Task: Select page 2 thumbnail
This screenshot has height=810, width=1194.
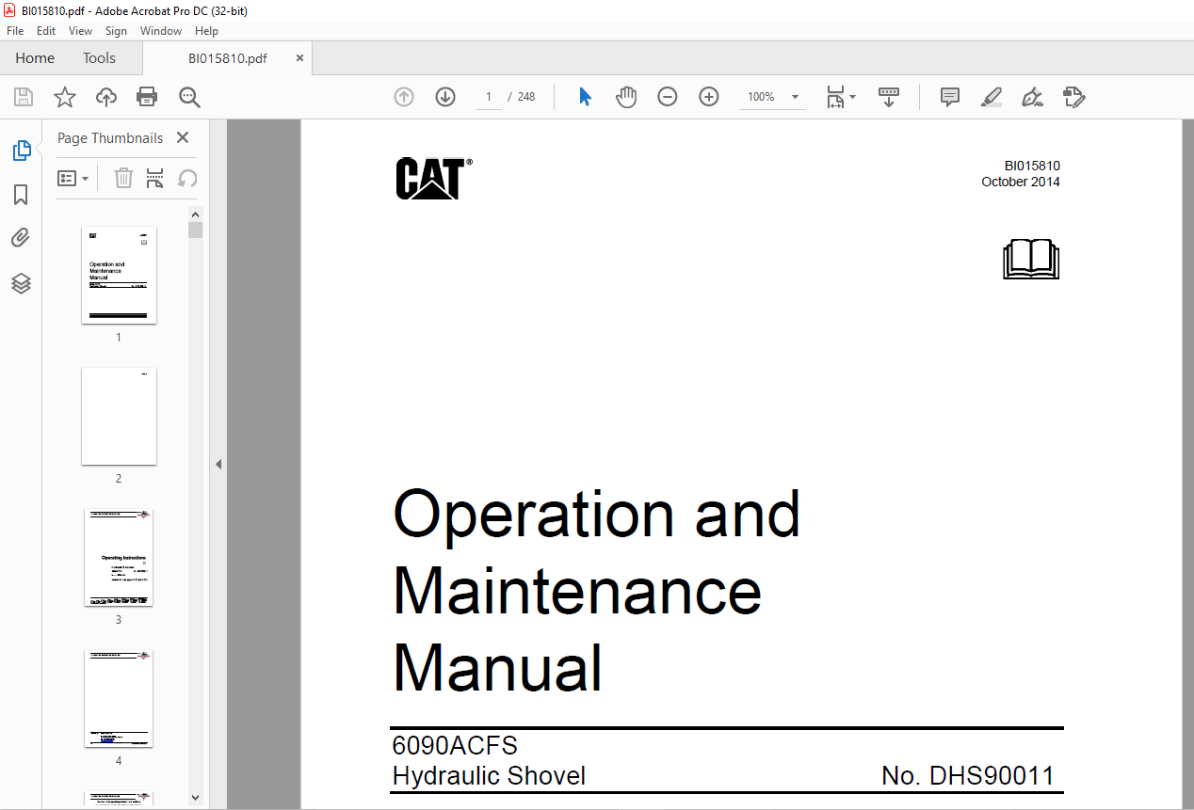Action: (119, 416)
